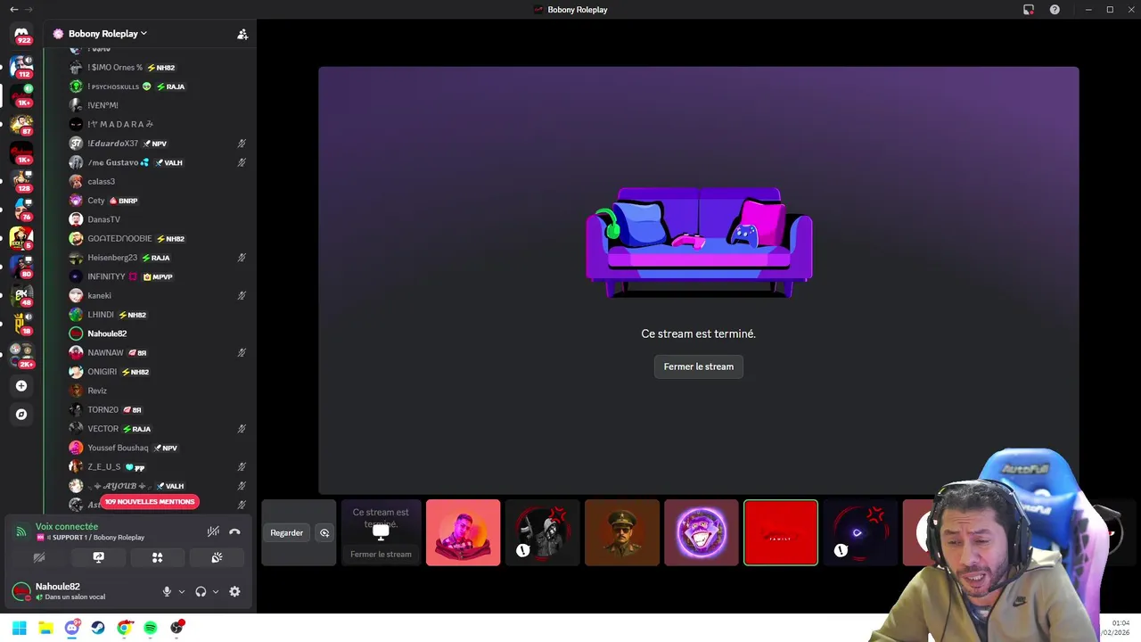This screenshot has width=1141, height=642.
Task: Open activities launcher icon
Action: (x=157, y=557)
